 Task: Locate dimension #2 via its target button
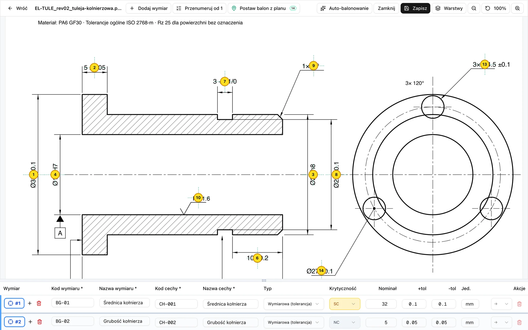15,322
